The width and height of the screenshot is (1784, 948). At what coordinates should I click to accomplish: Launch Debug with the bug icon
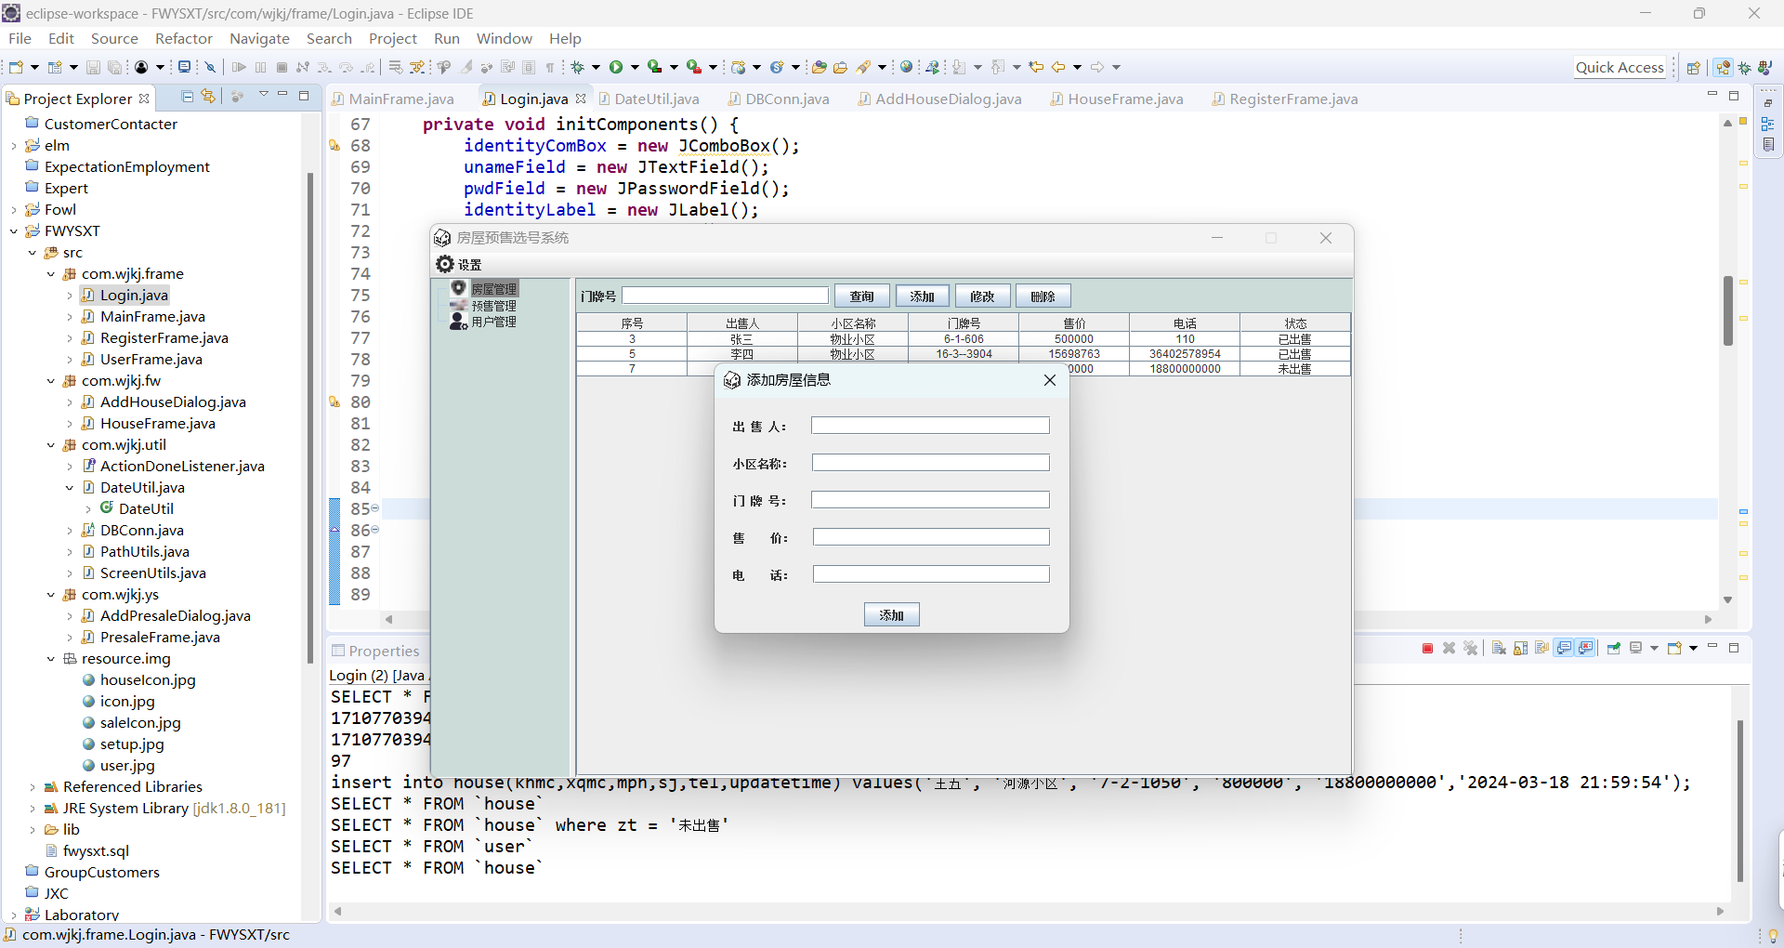[x=578, y=67]
